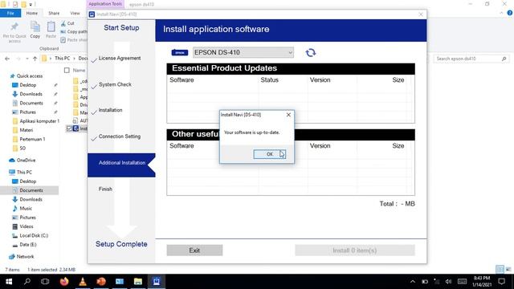The width and height of the screenshot is (514, 289).
Task: Go back in File Explorer
Action: coord(7,59)
